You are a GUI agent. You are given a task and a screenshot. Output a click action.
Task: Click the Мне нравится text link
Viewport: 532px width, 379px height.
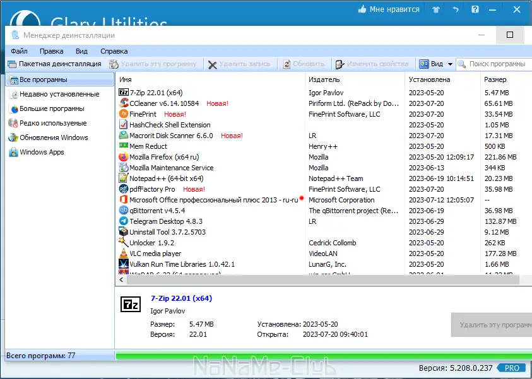coord(394,9)
